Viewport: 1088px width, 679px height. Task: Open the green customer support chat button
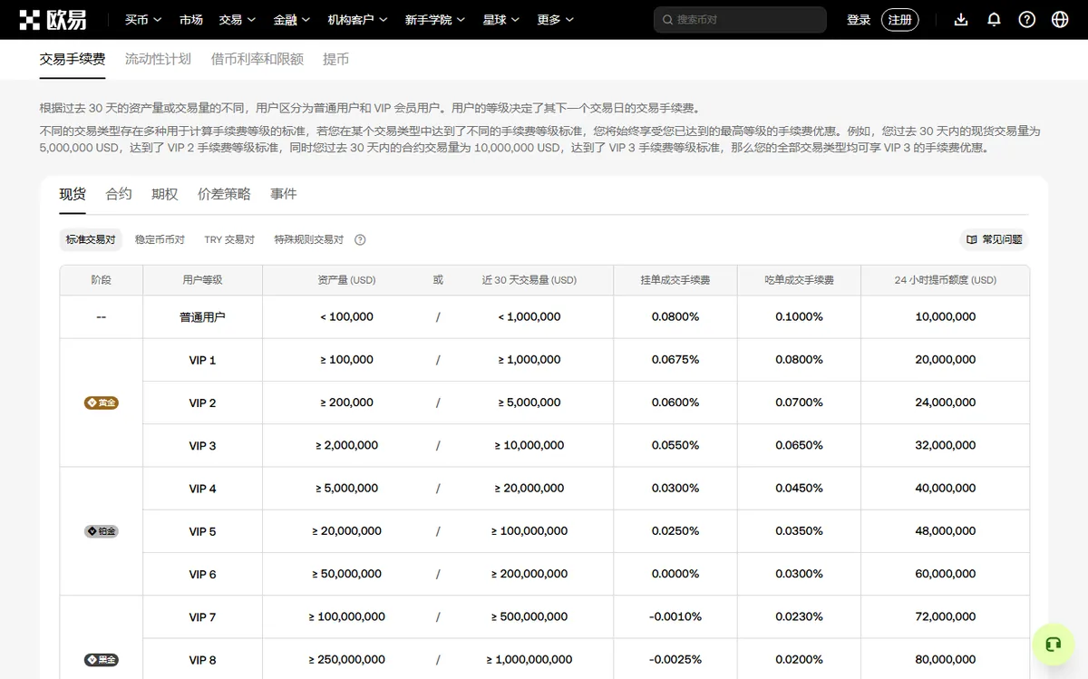(1053, 645)
